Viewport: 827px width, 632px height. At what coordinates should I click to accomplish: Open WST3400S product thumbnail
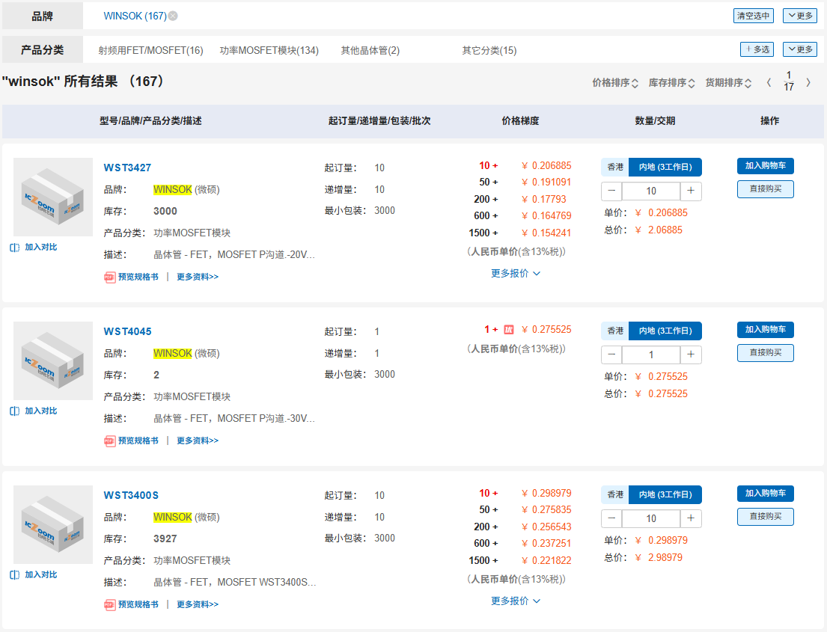point(52,525)
